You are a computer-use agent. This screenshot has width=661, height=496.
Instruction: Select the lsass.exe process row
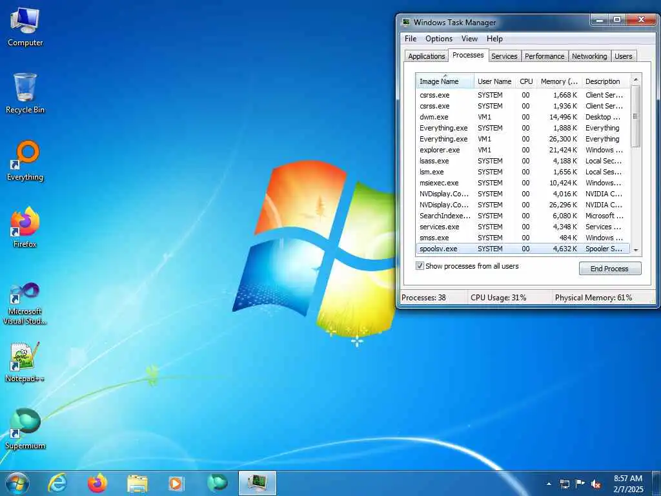[523, 161]
